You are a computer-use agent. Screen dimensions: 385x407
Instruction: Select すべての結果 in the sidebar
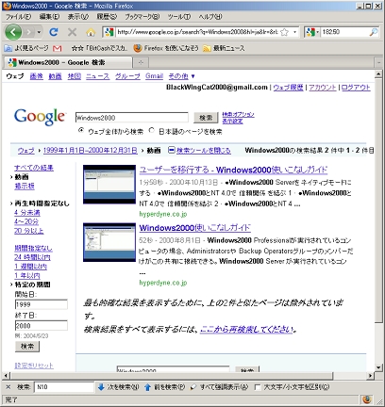34,168
